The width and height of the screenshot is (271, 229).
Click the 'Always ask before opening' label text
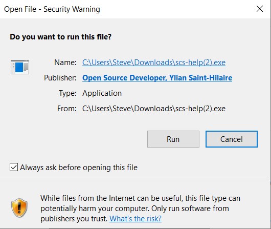(x=79, y=168)
